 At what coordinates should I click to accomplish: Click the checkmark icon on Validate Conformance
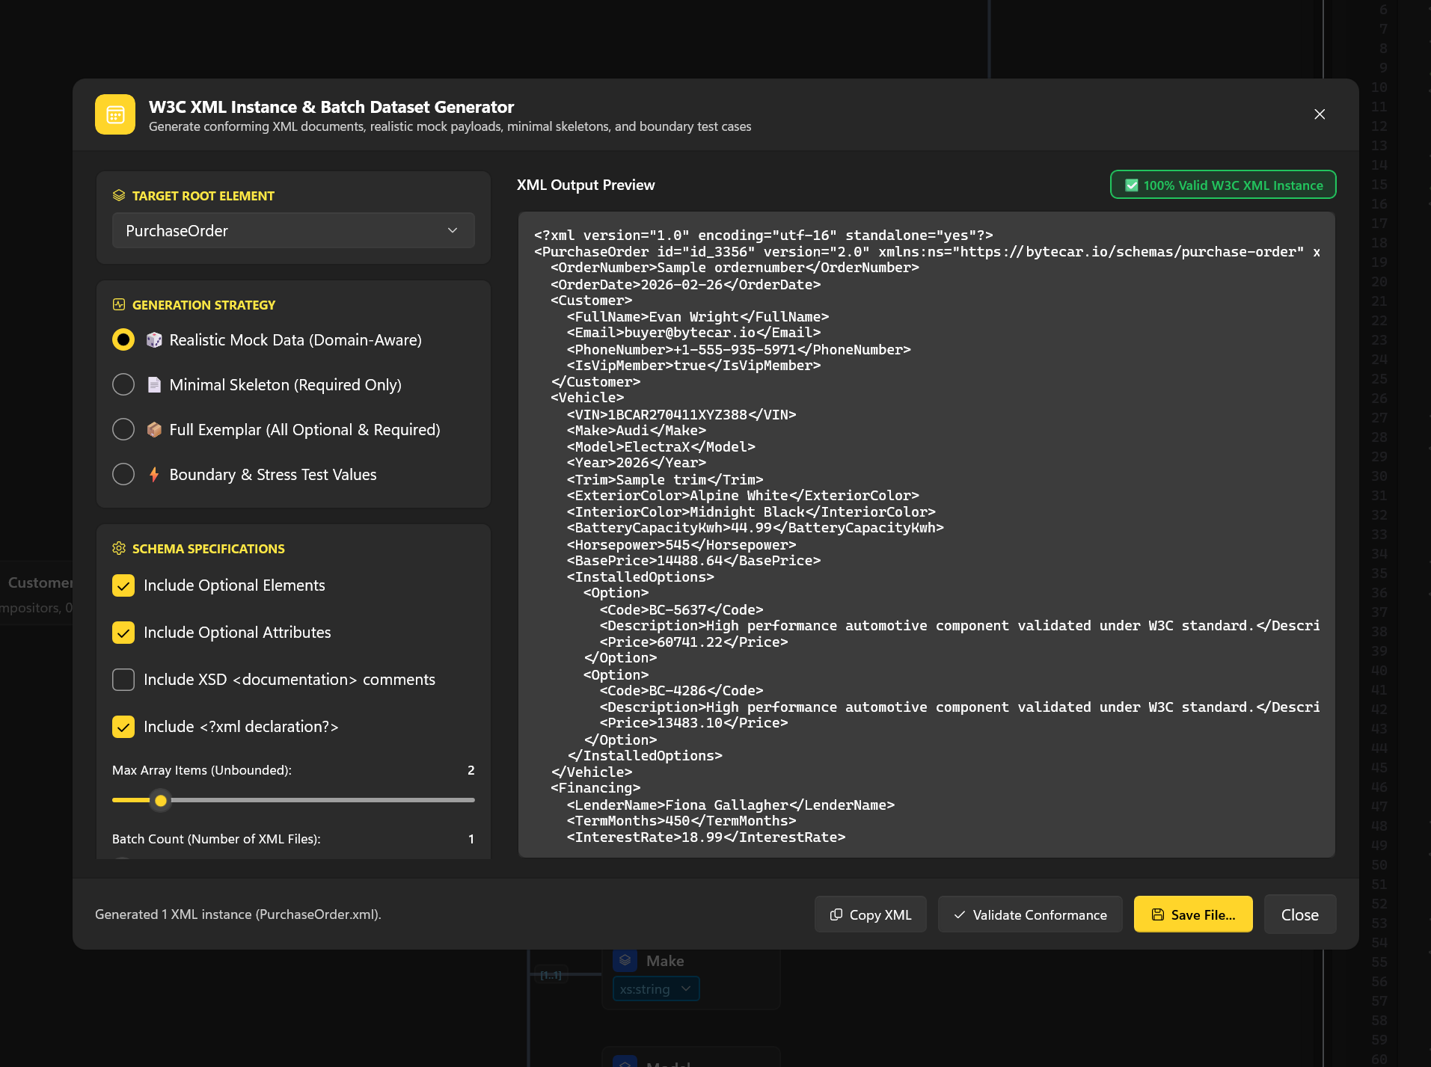coord(960,914)
